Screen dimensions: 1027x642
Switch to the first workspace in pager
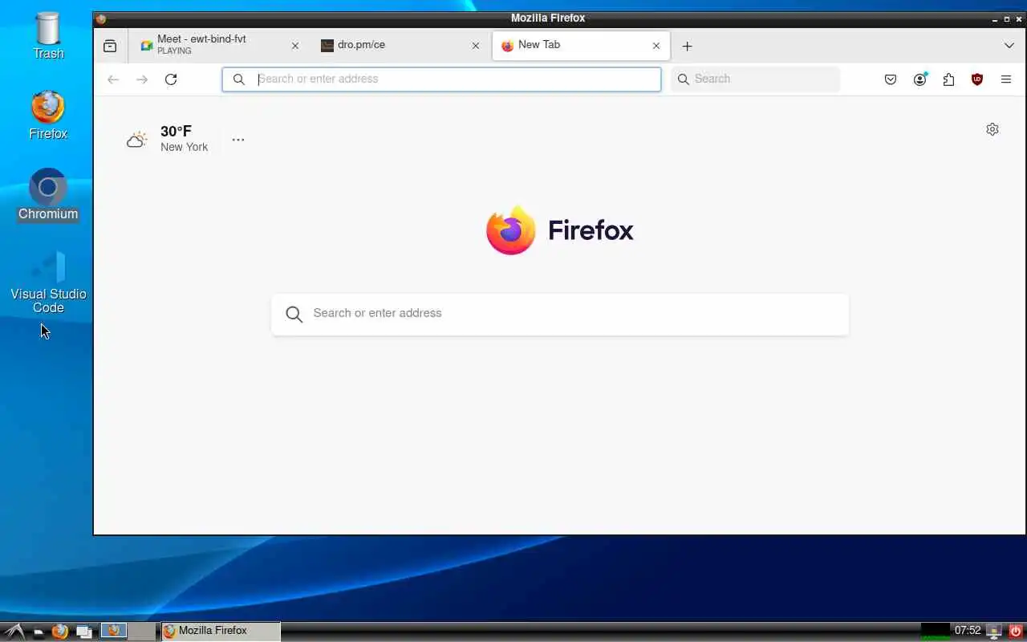[x=114, y=631]
